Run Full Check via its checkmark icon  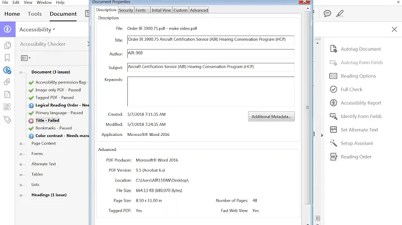click(x=333, y=89)
